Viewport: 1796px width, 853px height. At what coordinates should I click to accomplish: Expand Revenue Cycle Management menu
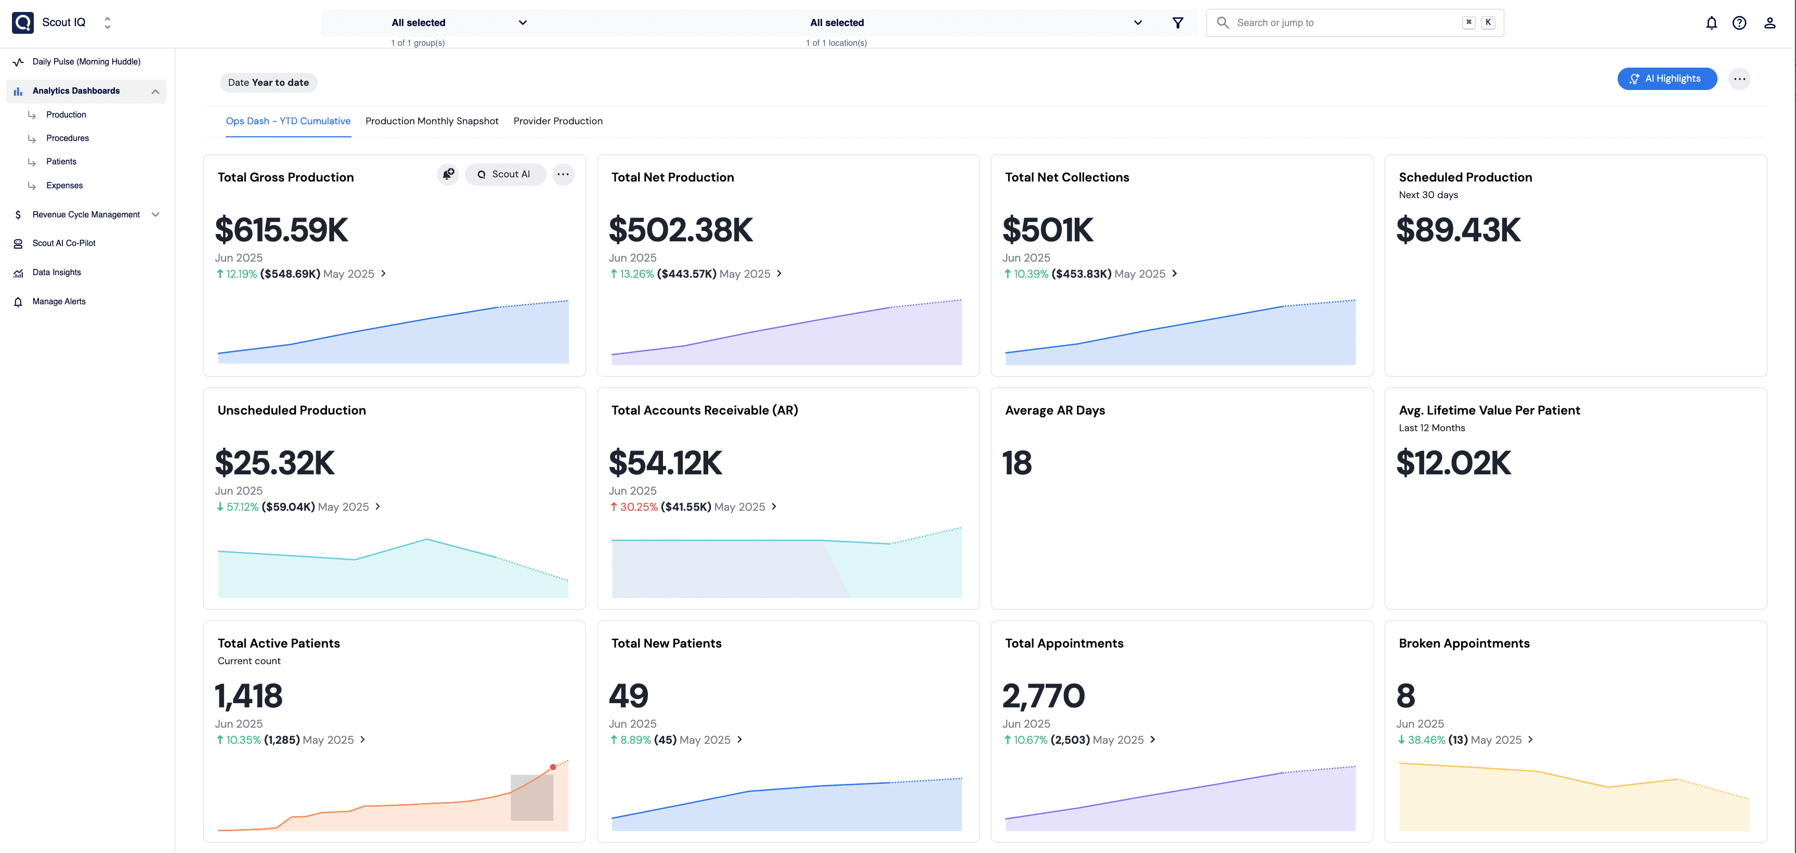[x=155, y=215]
